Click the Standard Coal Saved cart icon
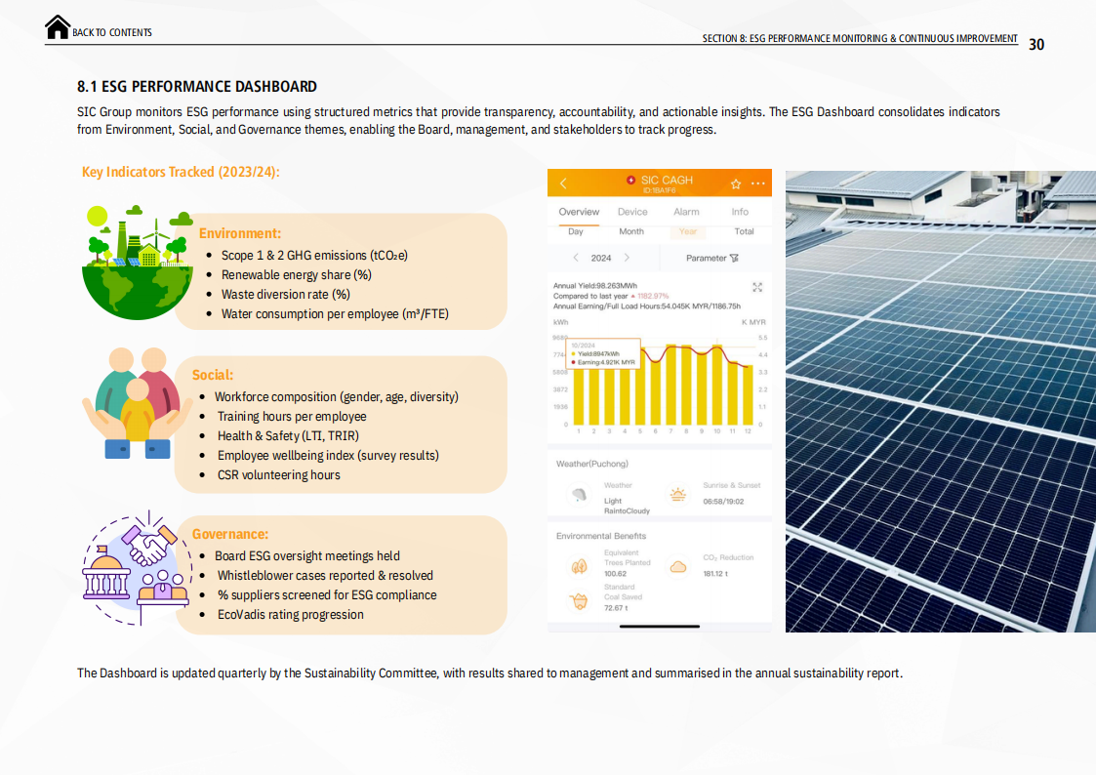1096x775 pixels. pyautogui.click(x=579, y=601)
